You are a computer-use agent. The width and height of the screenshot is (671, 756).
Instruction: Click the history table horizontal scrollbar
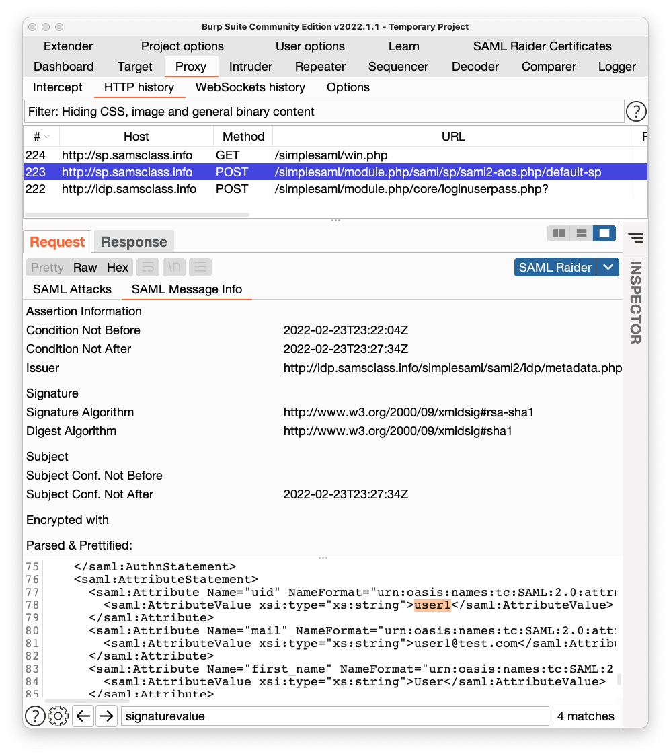coord(137,214)
